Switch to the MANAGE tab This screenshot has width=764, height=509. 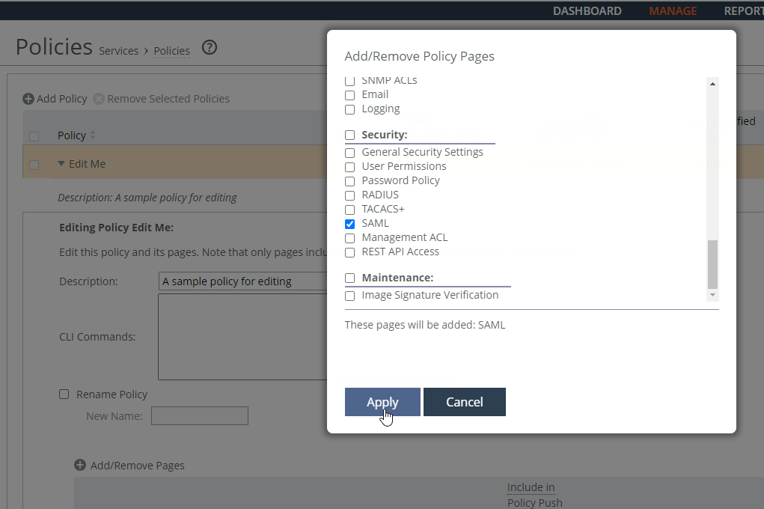point(673,10)
